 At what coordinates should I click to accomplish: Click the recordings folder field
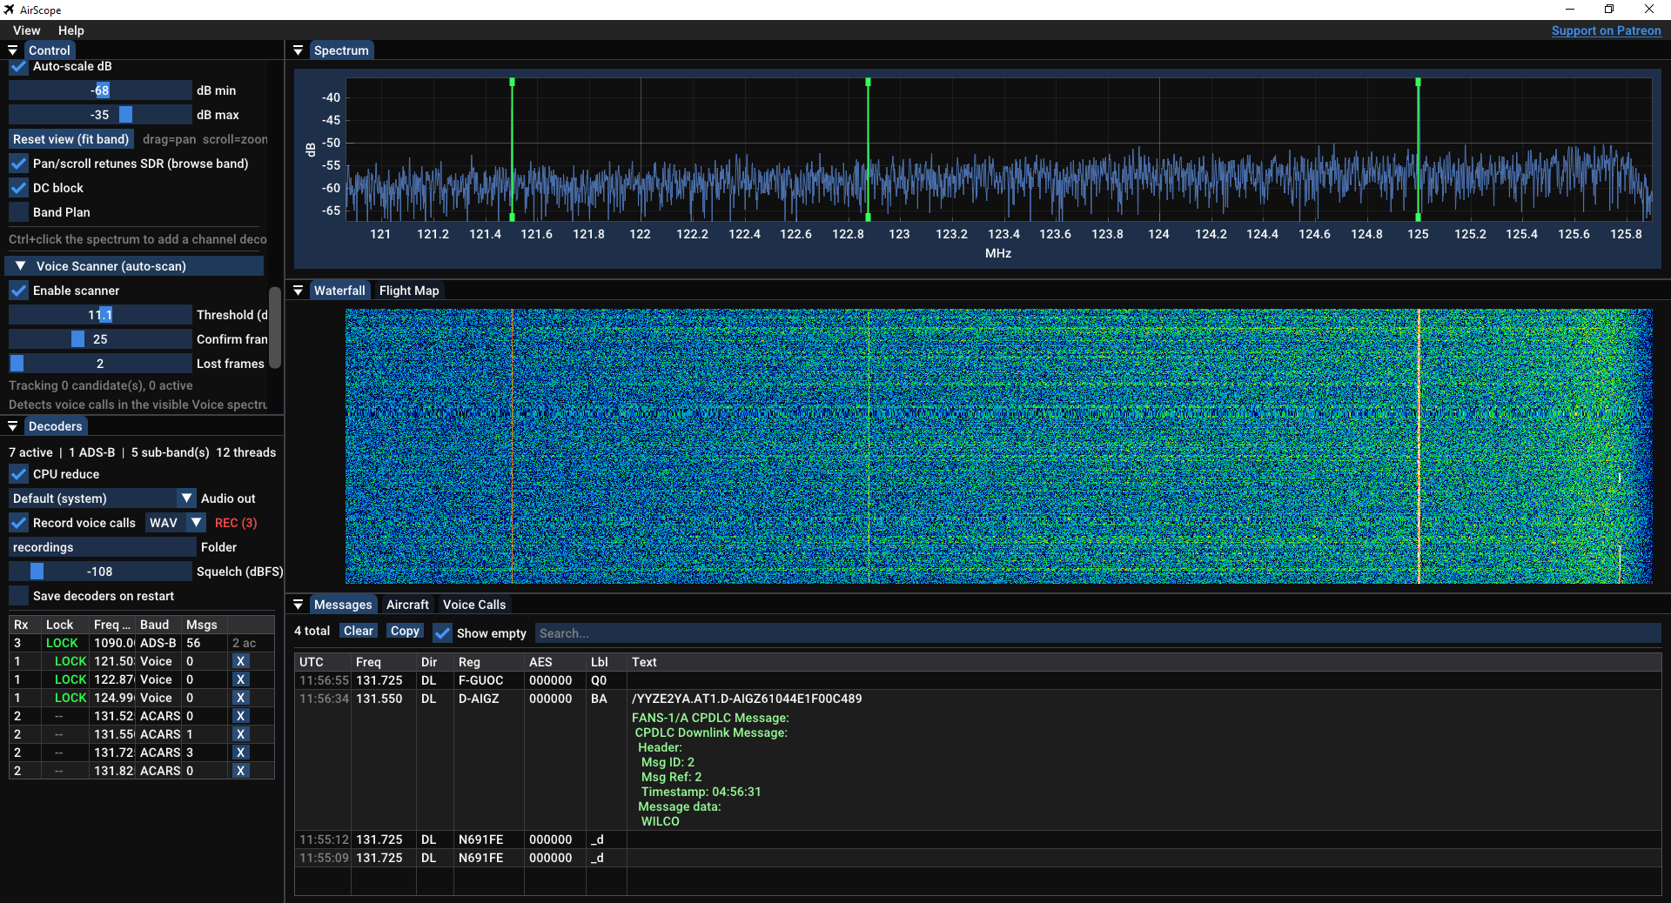102,547
